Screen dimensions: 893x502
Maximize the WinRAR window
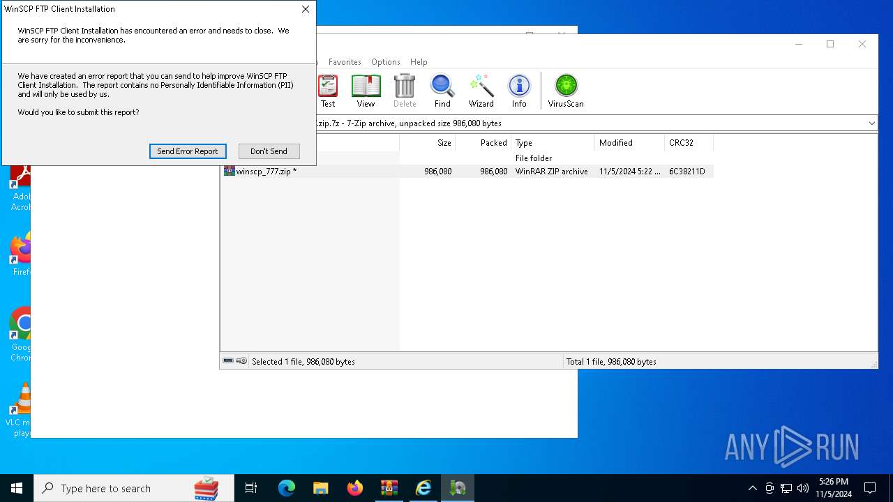coord(830,44)
